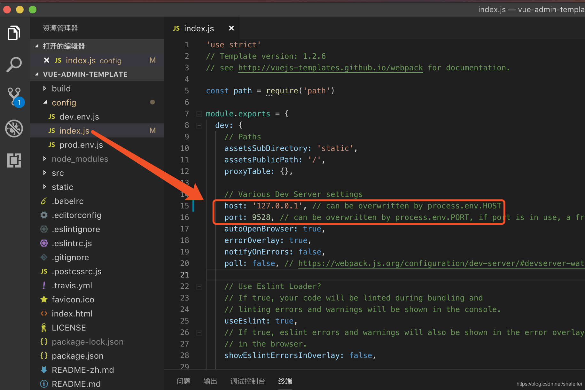585x390 pixels.
Task: Click the star icon beside favicon.ico
Action: (x=44, y=299)
